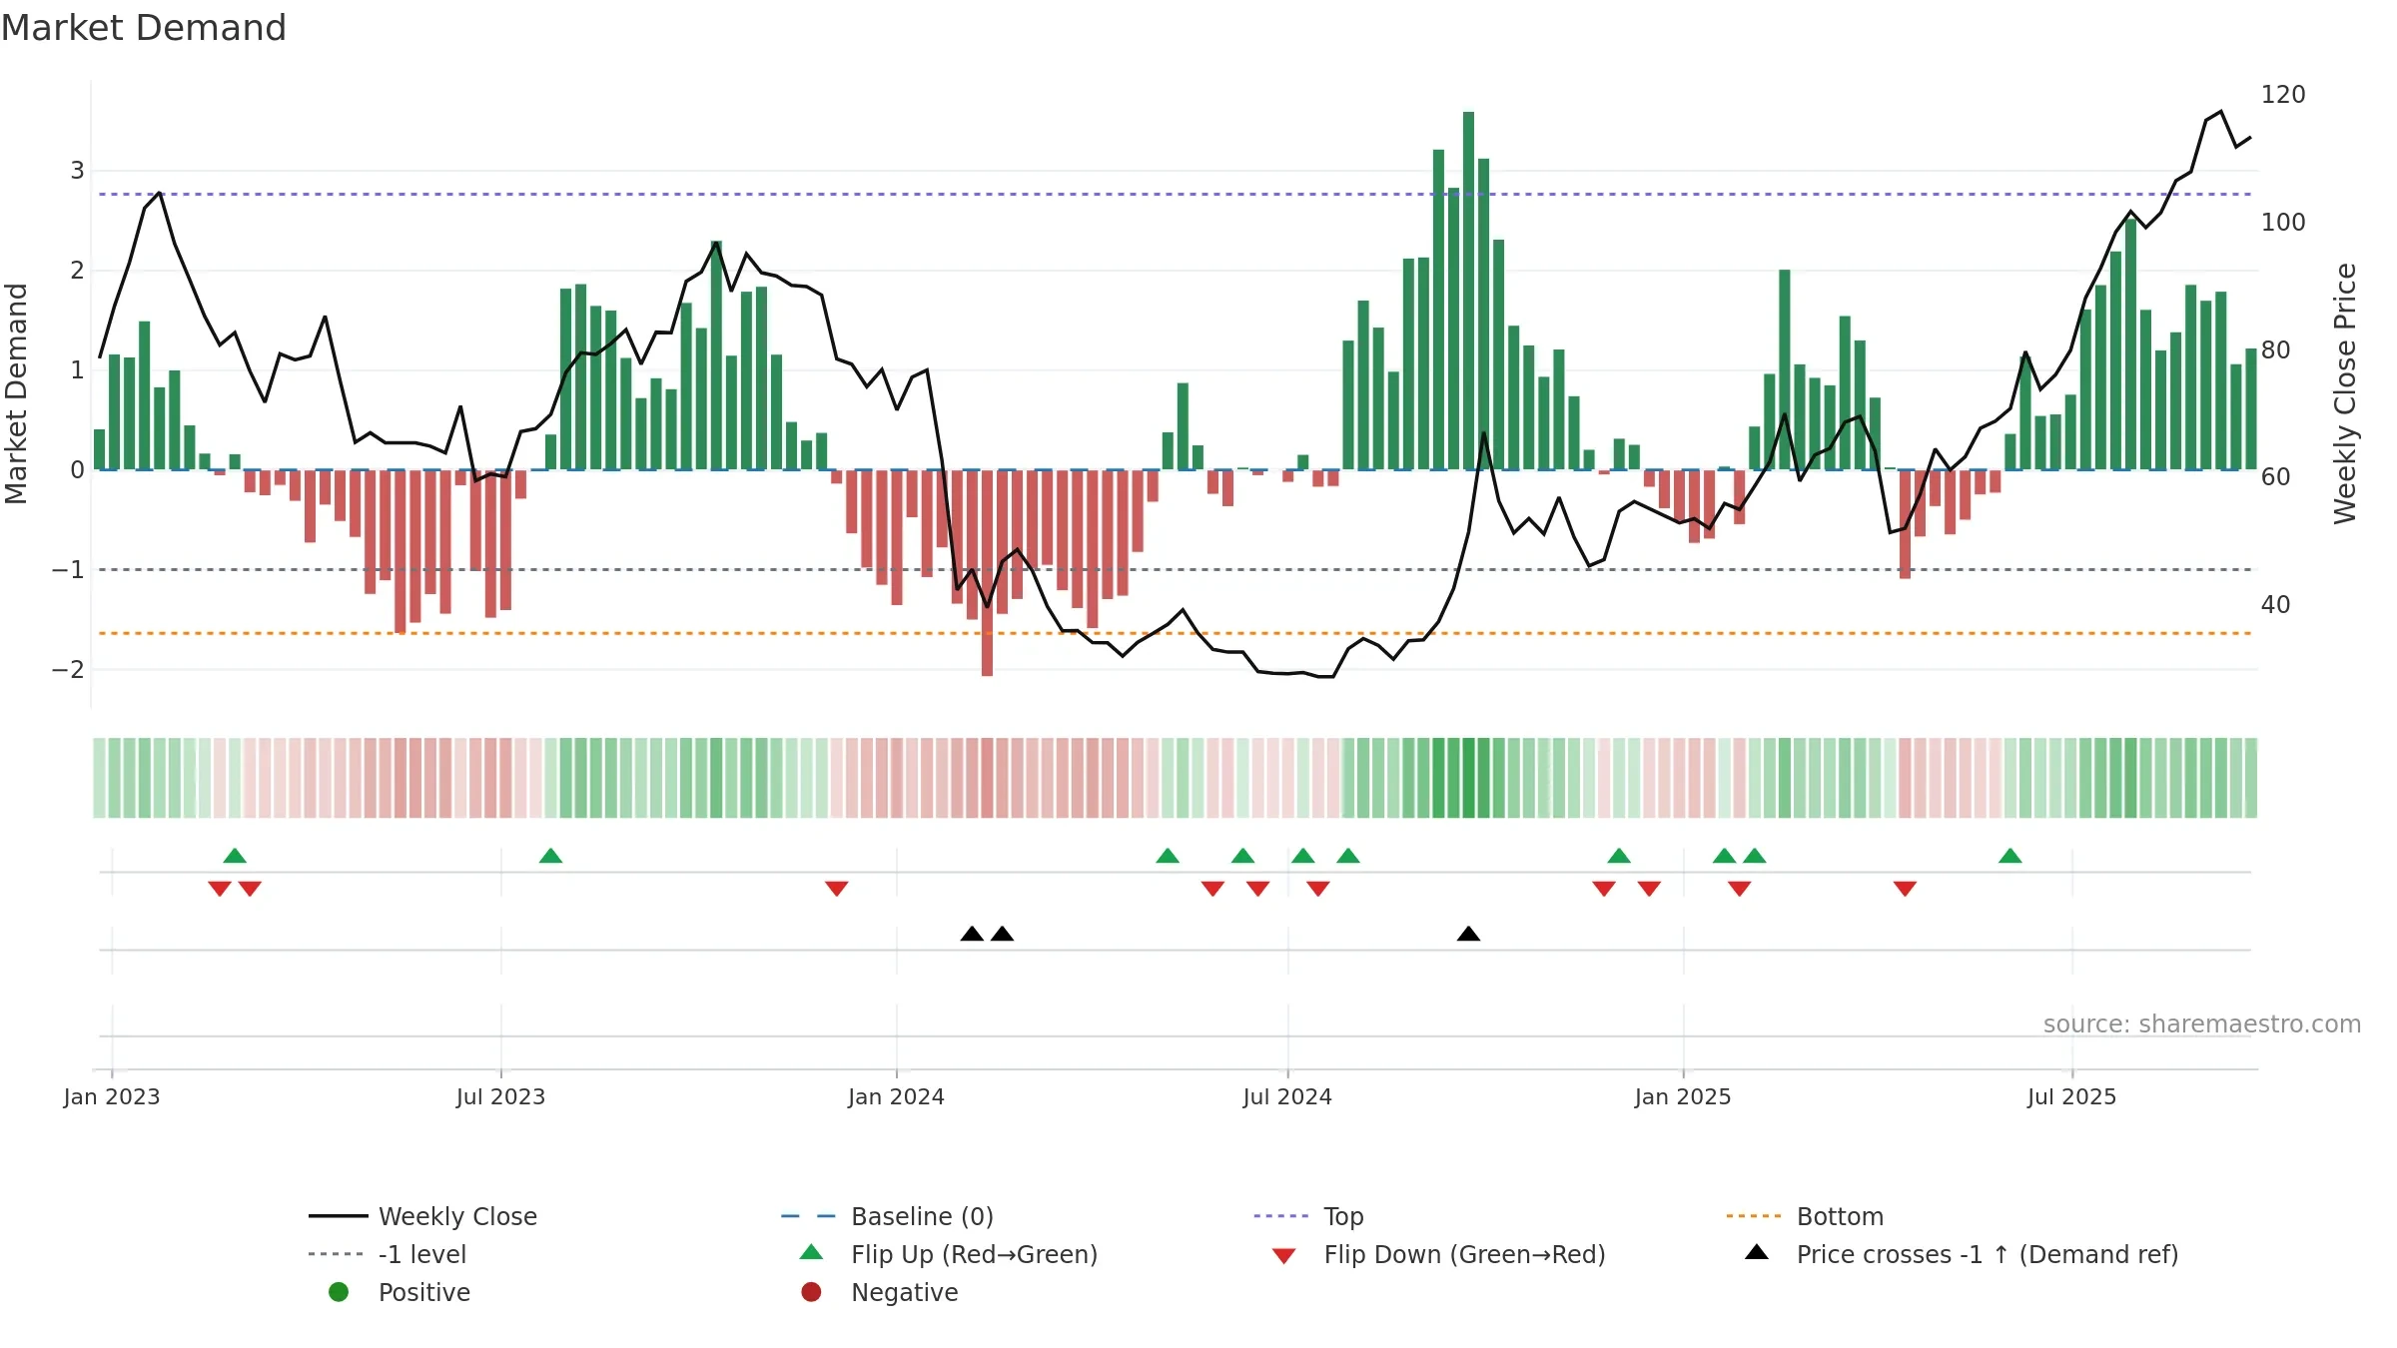Click the purple dotted Top legend swatch
This screenshot has height=1348, width=2397.
tap(1281, 1216)
